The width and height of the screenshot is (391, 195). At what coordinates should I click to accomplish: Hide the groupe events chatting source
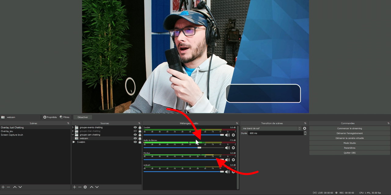[135, 127]
